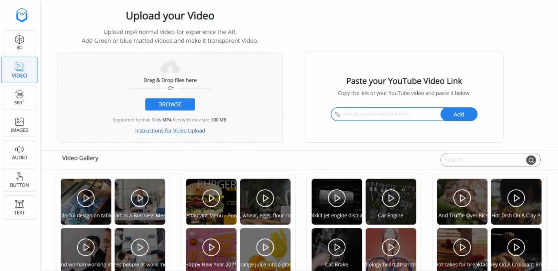Click the Paste your YouTube Video Link heading
The width and height of the screenshot is (558, 271).
(x=404, y=81)
